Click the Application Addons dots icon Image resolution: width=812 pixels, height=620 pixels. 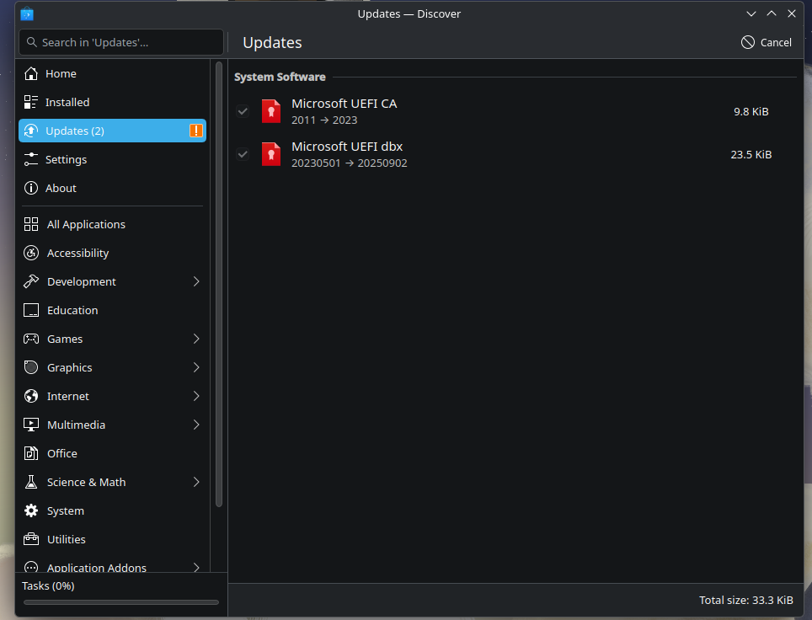(31, 567)
